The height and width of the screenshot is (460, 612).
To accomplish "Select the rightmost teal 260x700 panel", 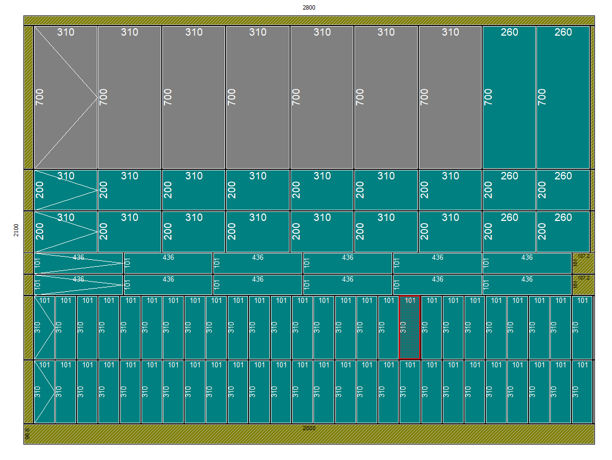I will (x=563, y=97).
